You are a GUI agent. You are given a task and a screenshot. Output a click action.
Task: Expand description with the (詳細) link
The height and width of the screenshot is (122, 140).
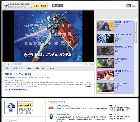coord(88,86)
